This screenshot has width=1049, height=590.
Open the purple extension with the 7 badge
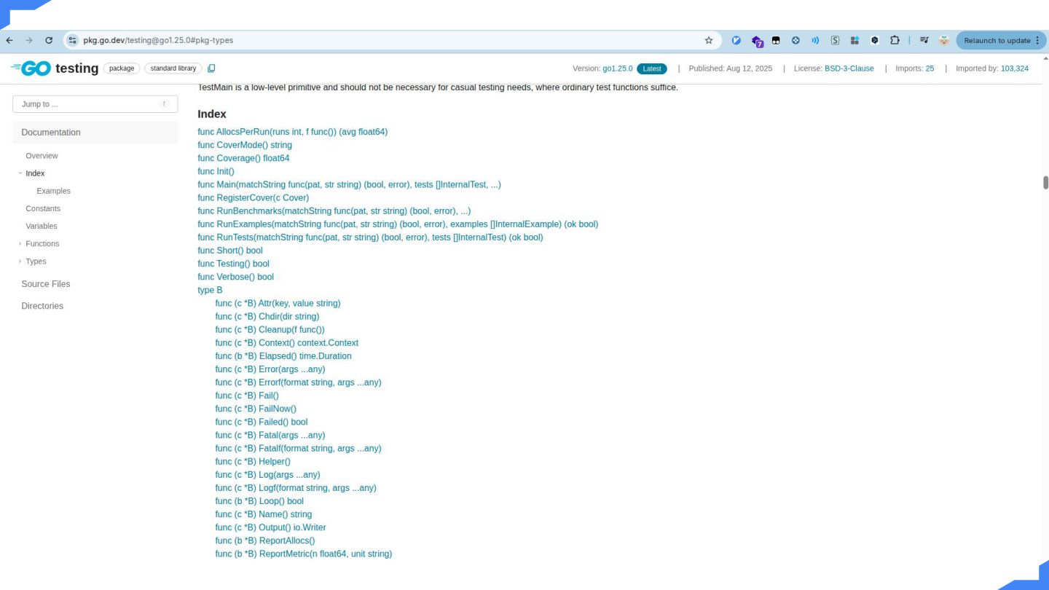pyautogui.click(x=757, y=42)
